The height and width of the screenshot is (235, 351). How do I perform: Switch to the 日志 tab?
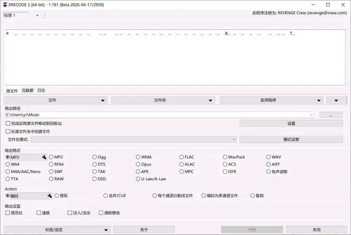(x=41, y=90)
